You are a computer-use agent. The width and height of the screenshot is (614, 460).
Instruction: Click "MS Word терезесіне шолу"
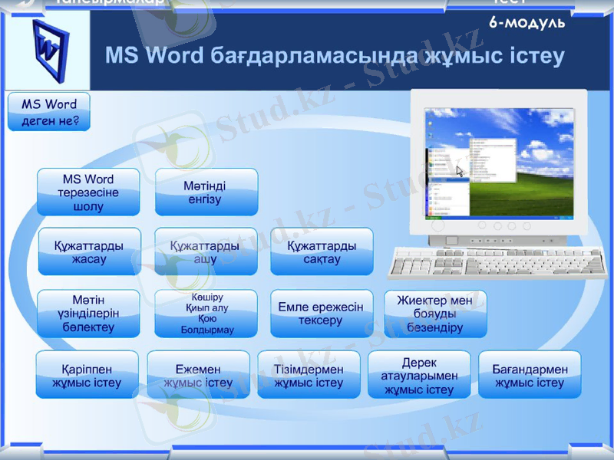pos(87,193)
